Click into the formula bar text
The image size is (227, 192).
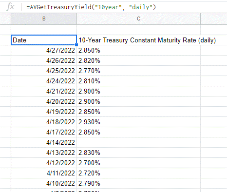pos(91,7)
